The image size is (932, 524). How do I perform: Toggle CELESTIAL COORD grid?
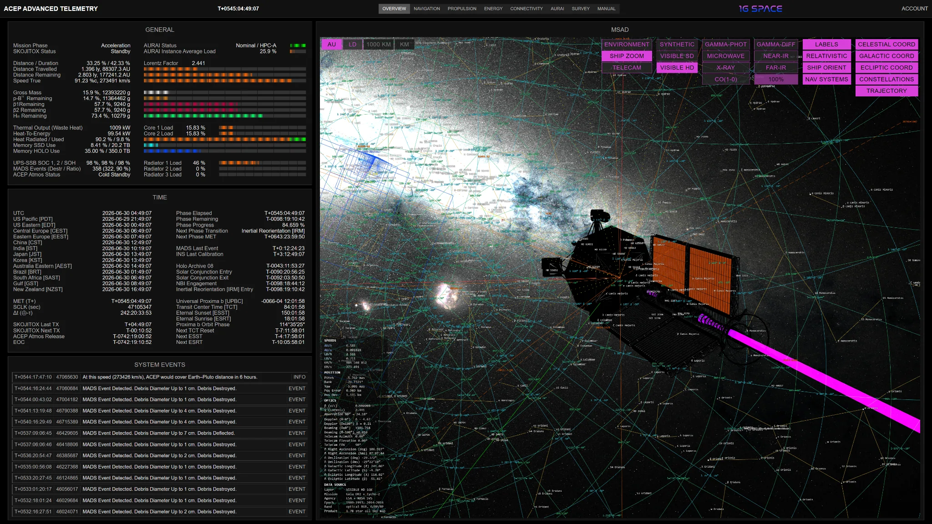tap(886, 45)
